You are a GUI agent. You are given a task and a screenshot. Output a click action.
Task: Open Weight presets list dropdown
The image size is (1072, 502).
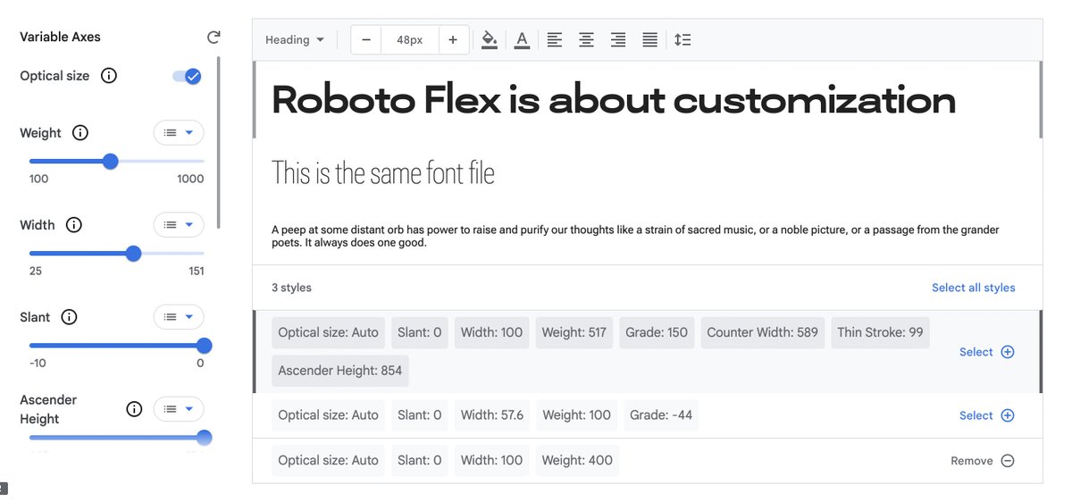pos(179,133)
